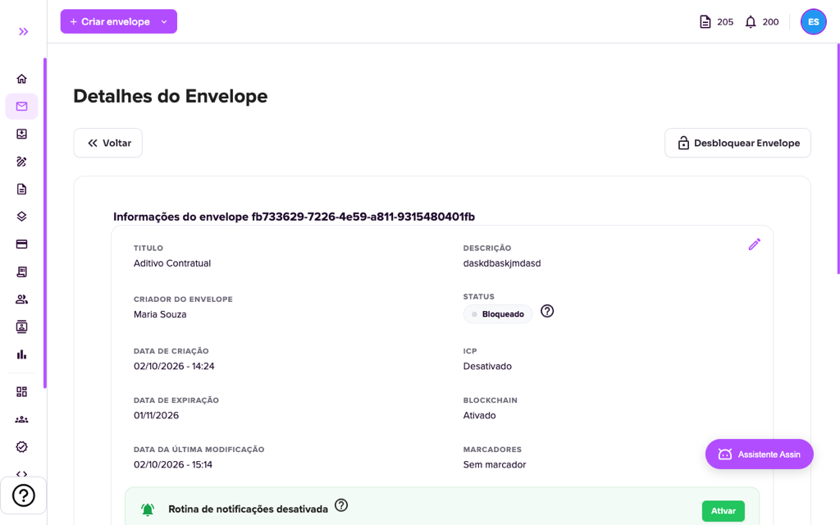Go back with the Voltar button
The image size is (840, 525).
107,143
